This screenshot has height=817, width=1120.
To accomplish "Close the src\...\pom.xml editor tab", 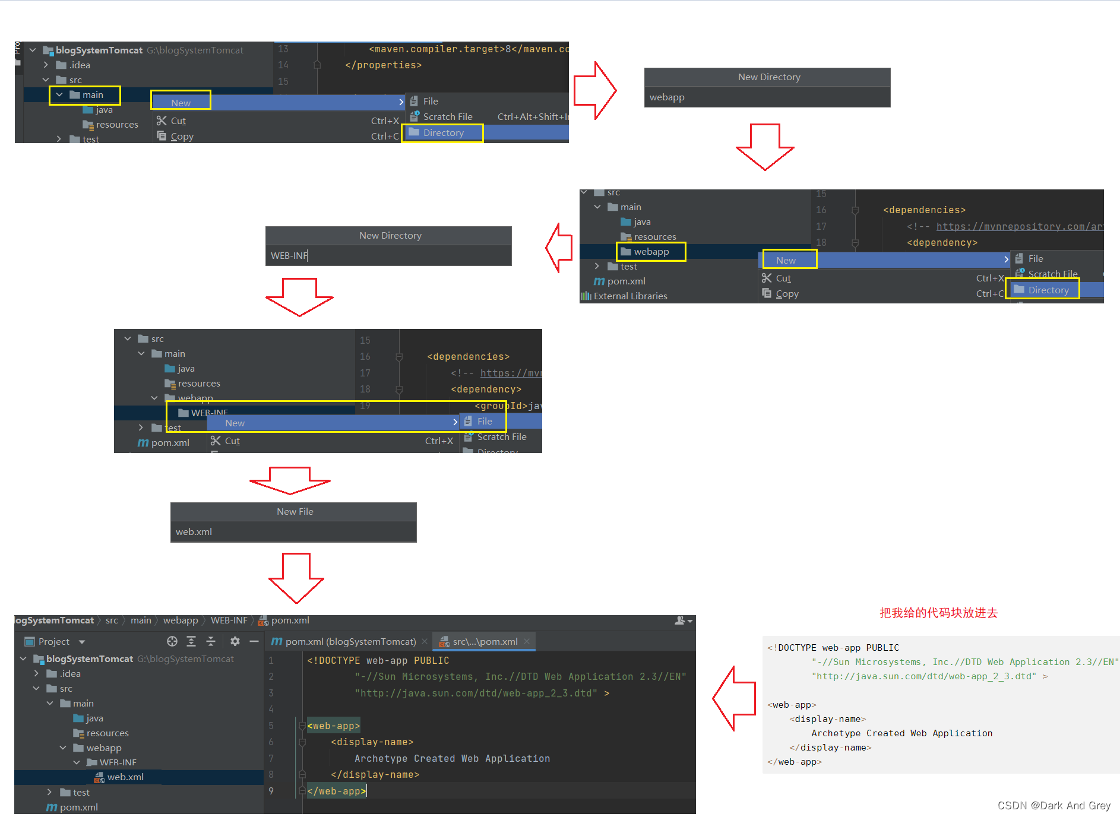I will pyautogui.click(x=527, y=641).
